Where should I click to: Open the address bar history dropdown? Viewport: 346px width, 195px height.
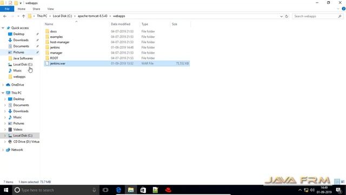coord(281,16)
